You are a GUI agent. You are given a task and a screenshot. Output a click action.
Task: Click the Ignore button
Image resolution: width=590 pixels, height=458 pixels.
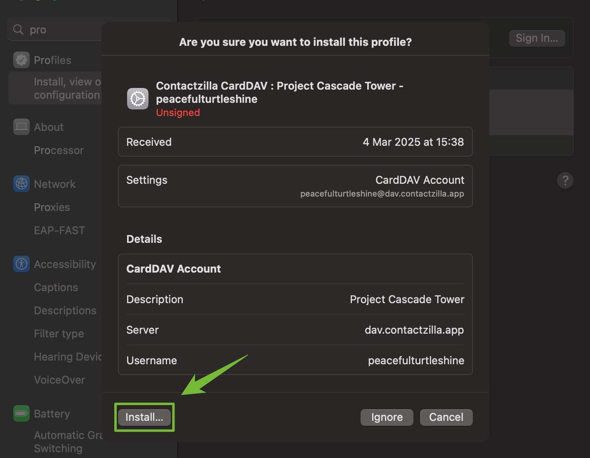(x=387, y=417)
